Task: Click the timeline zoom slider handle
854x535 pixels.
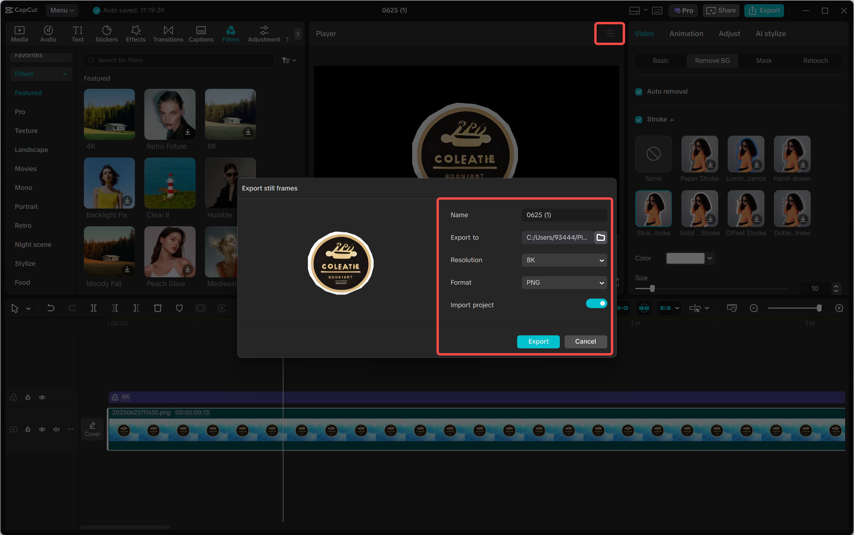Action: (819, 308)
